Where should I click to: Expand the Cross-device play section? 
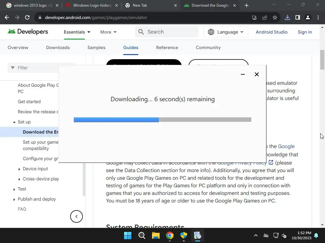pyautogui.click(x=19, y=179)
